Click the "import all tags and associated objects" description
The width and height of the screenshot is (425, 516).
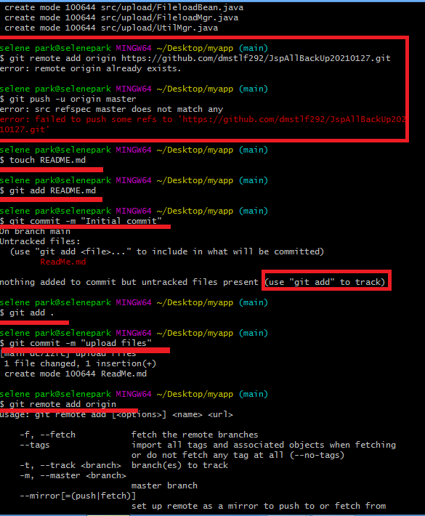[x=264, y=445]
